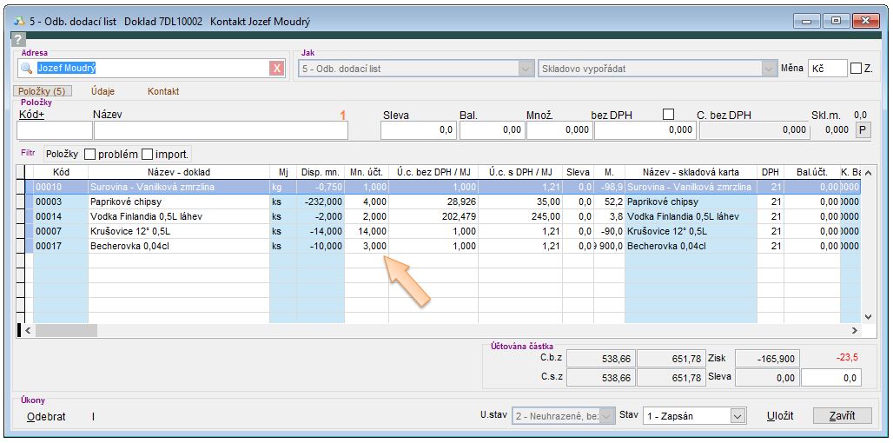893x443 pixels.
Task: Enable the problém filter checkbox
Action: [89, 154]
